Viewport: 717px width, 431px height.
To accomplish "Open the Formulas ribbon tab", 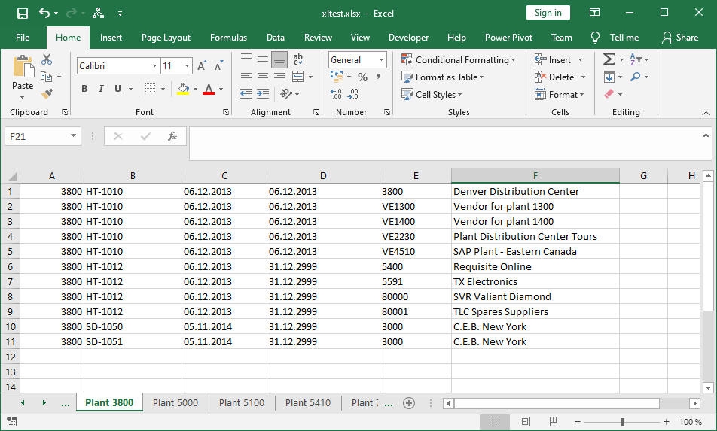I will pos(228,38).
